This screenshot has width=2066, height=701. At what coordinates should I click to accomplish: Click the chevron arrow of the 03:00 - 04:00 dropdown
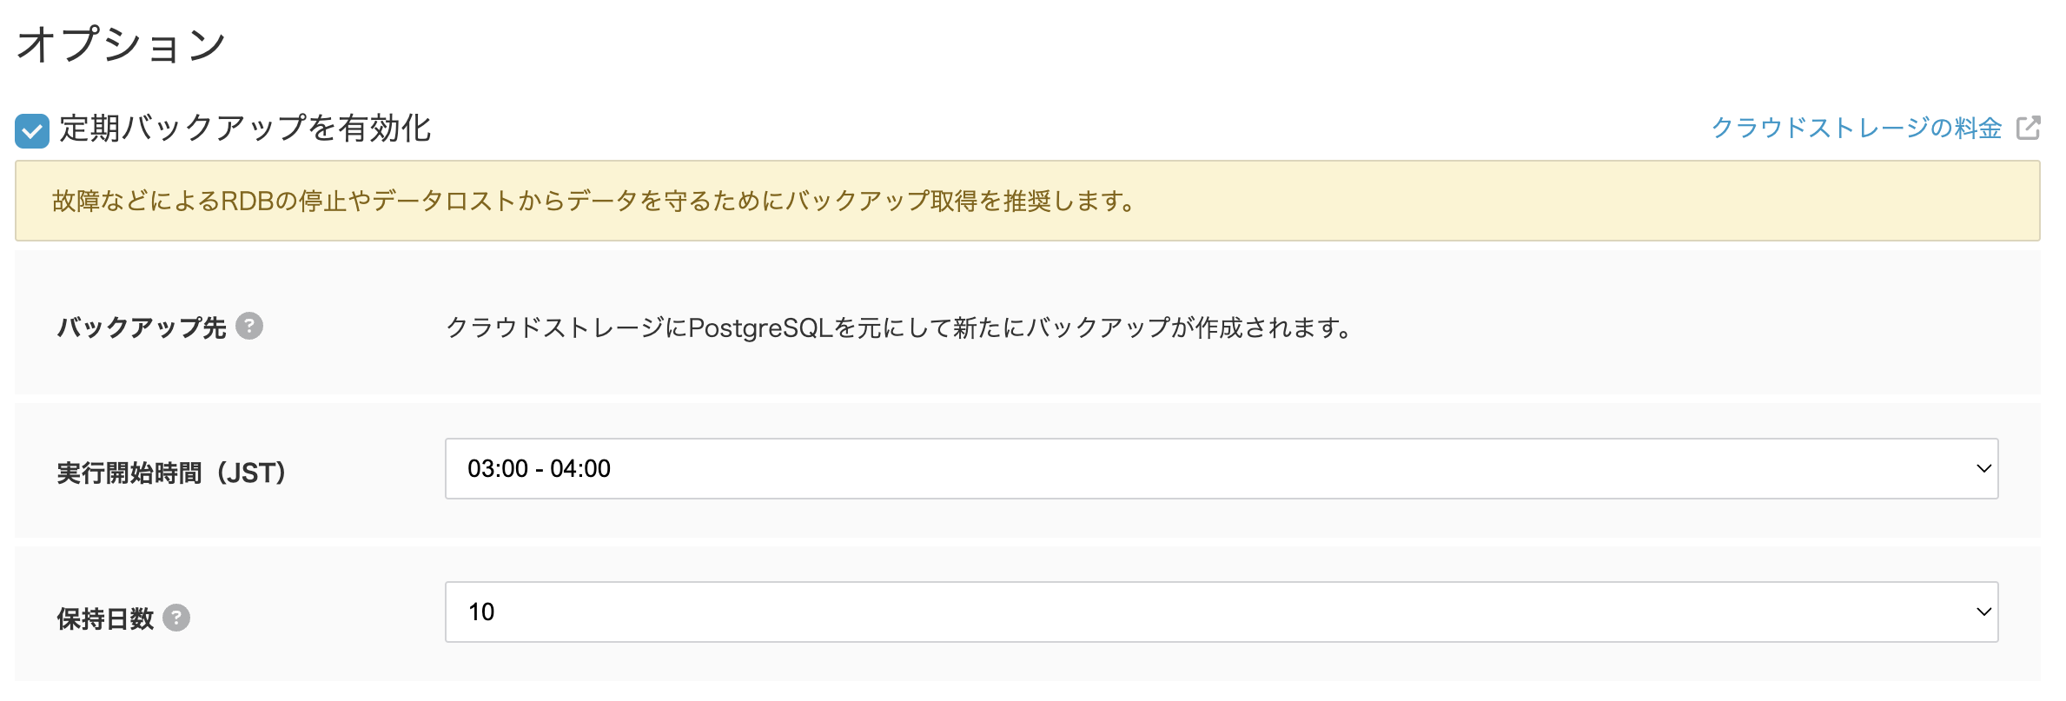[1983, 469]
